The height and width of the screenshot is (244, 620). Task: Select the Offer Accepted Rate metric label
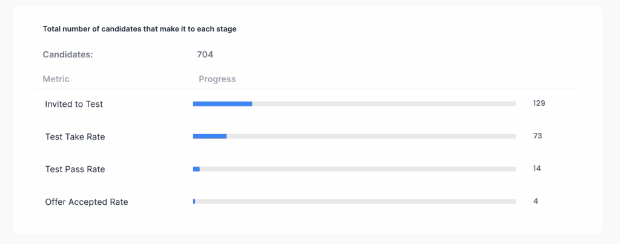(x=87, y=202)
